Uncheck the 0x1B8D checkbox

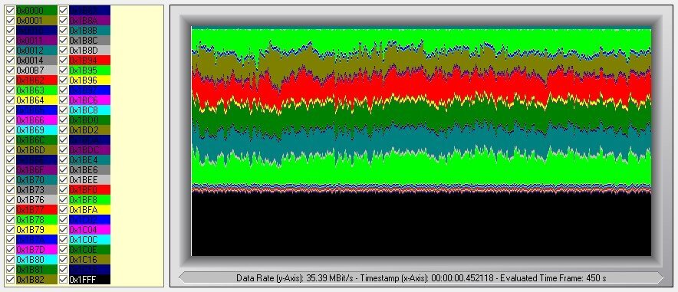pos(63,50)
